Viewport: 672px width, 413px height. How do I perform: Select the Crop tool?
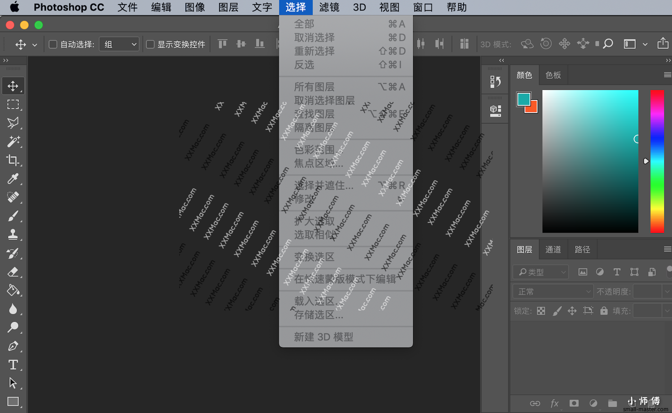[13, 160]
